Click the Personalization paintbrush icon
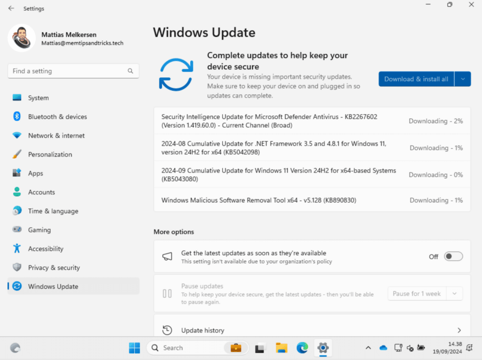Image resolution: width=482 pixels, height=360 pixels. (17, 154)
